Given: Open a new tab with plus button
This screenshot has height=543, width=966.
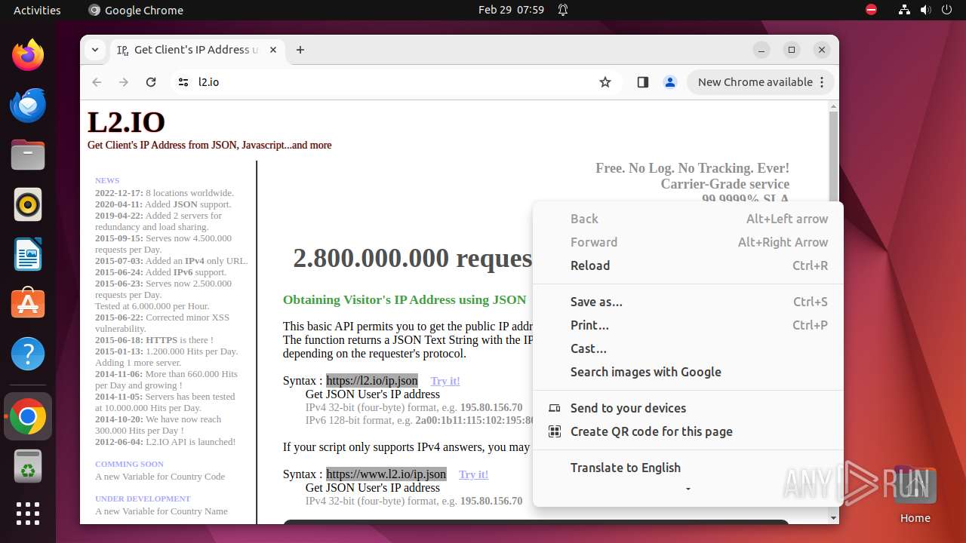Looking at the screenshot, I should pos(300,50).
